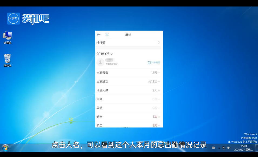The width and height of the screenshot is (258, 157).
Task: Tap the back arrow in statistics header
Action: 99,35
